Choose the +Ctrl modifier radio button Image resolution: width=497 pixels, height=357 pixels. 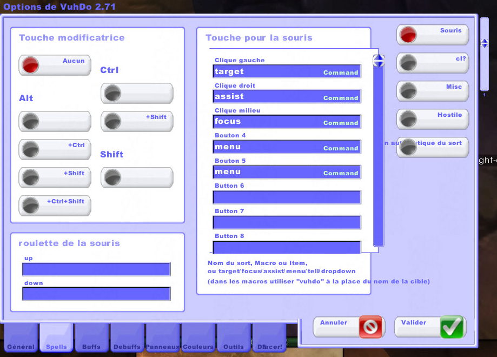55,149
